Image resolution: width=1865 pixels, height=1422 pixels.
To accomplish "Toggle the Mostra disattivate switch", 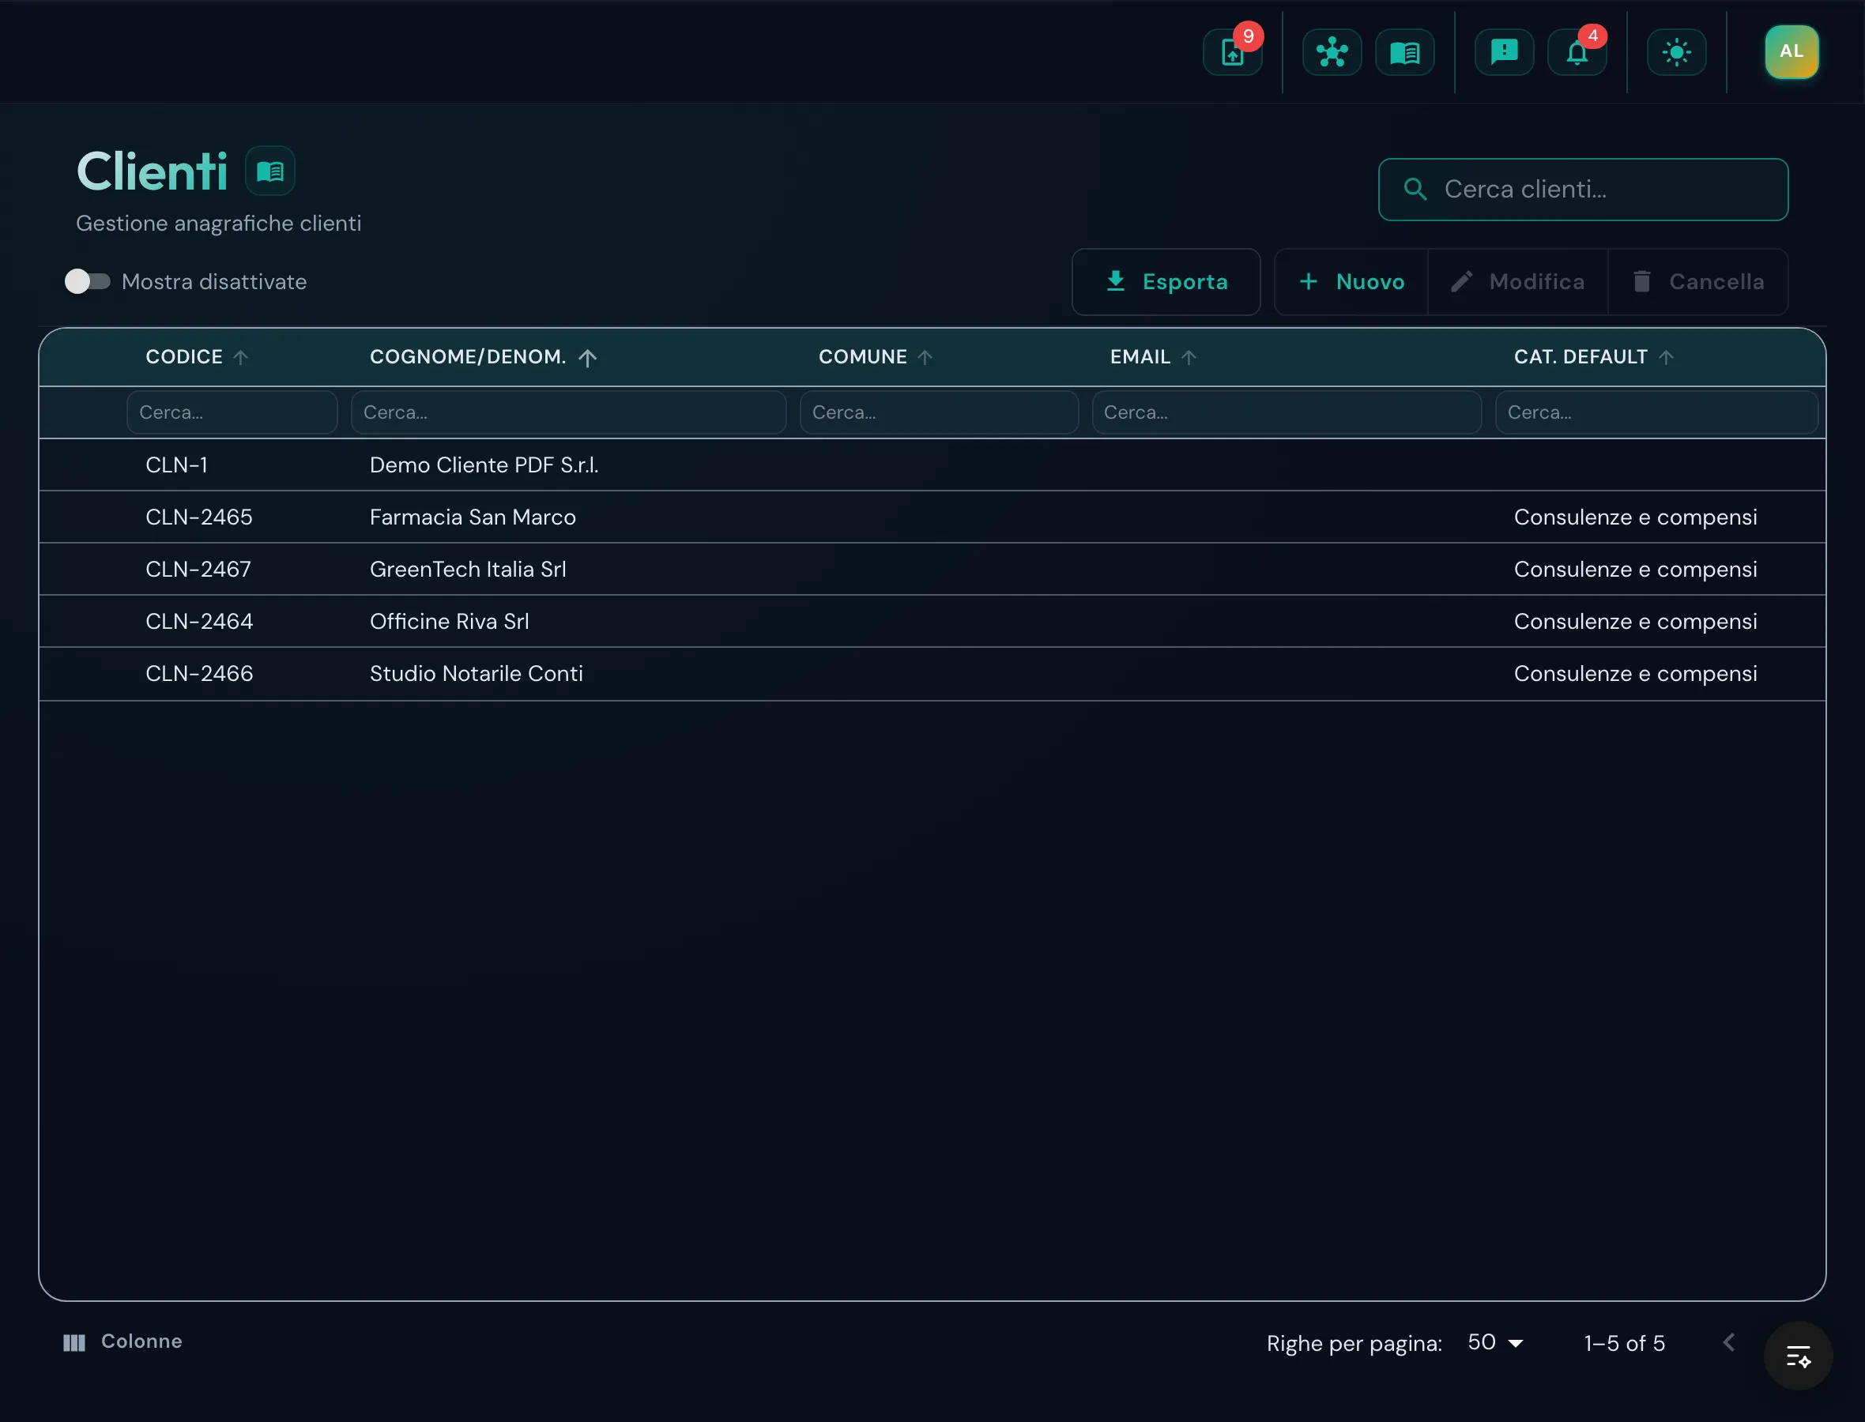I will point(88,281).
